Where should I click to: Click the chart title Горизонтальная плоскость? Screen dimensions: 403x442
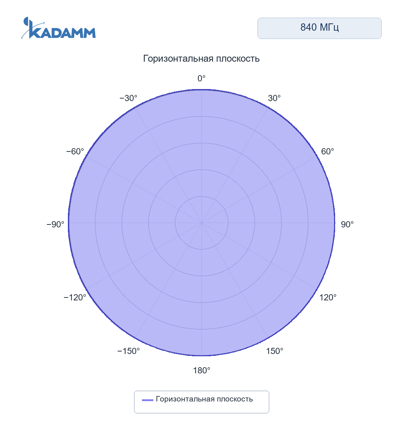pos(201,58)
